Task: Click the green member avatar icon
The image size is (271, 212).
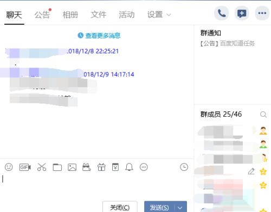Action: point(263,144)
